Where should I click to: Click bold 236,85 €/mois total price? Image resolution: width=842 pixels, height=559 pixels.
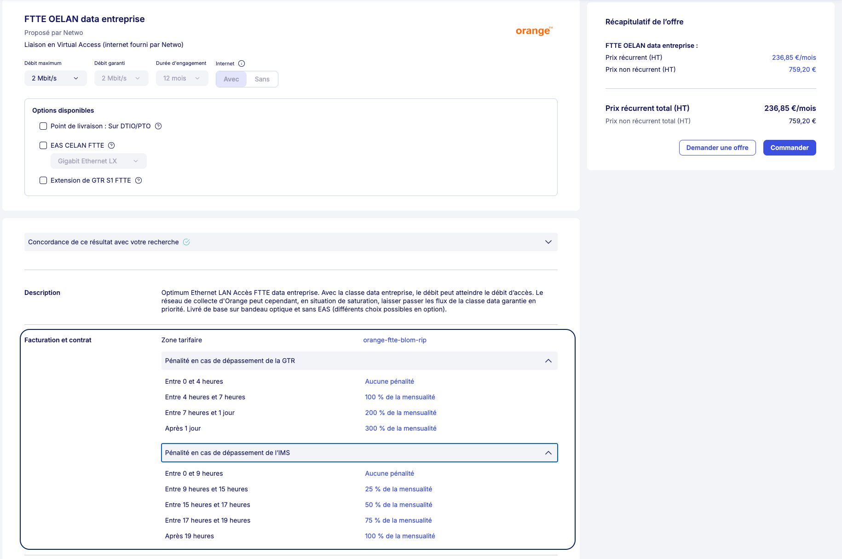point(790,108)
